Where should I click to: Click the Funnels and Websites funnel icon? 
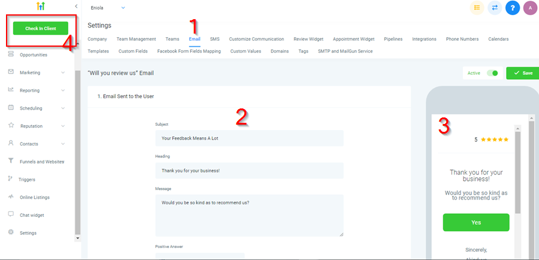[11, 161]
